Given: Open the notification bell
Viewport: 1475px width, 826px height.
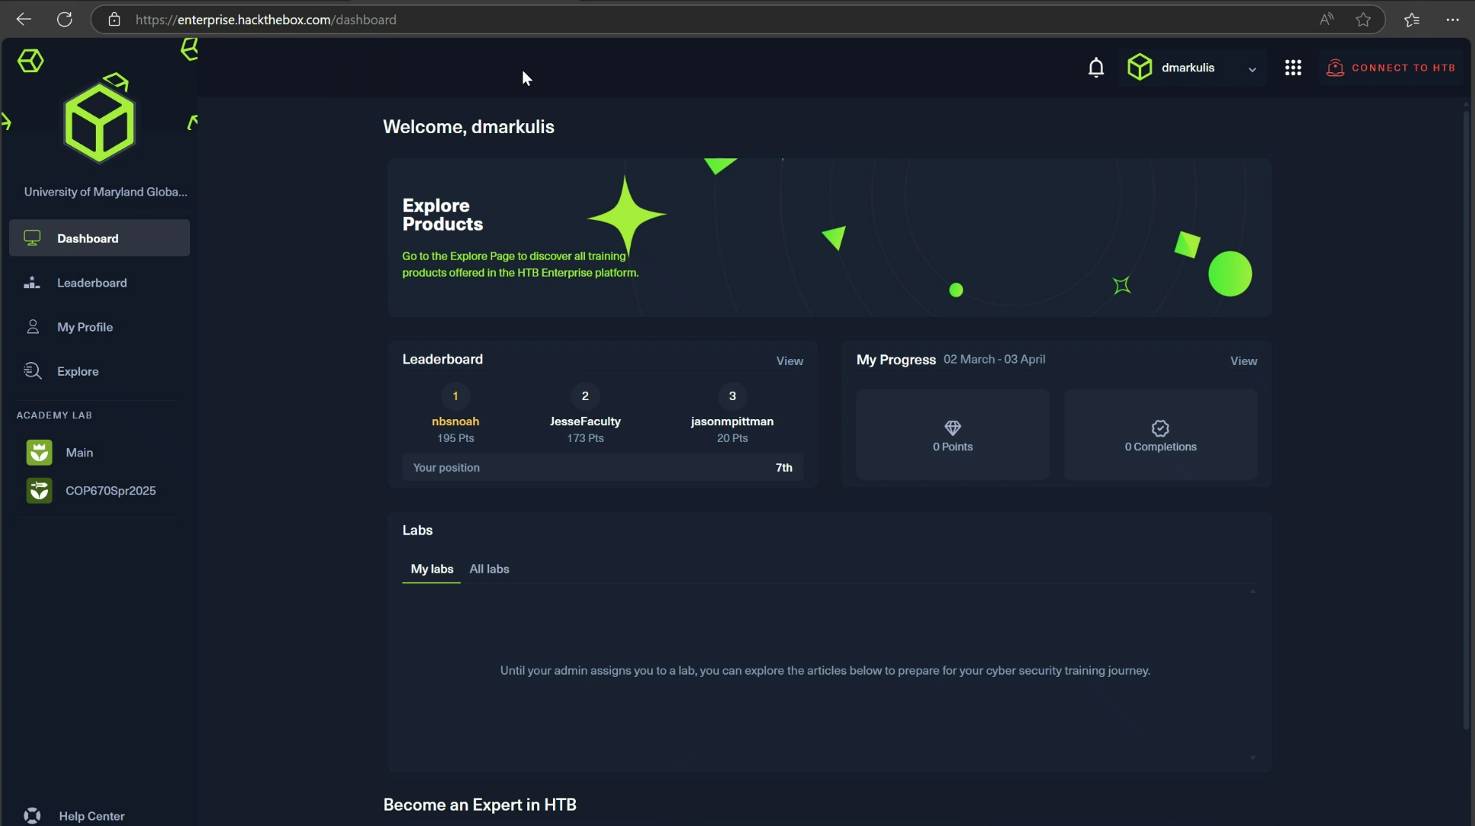Looking at the screenshot, I should tap(1095, 67).
